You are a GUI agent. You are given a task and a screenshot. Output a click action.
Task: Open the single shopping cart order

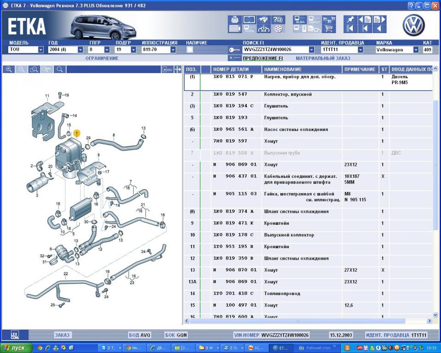click(x=329, y=28)
